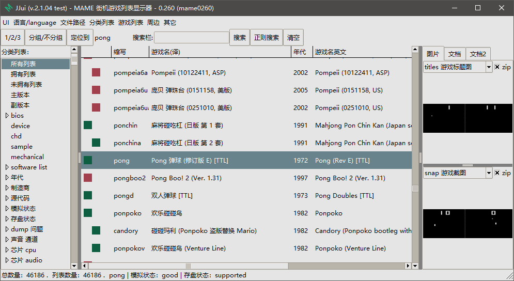514x281 pixels.
Task: Click the green status square beside pong
Action: point(88,160)
